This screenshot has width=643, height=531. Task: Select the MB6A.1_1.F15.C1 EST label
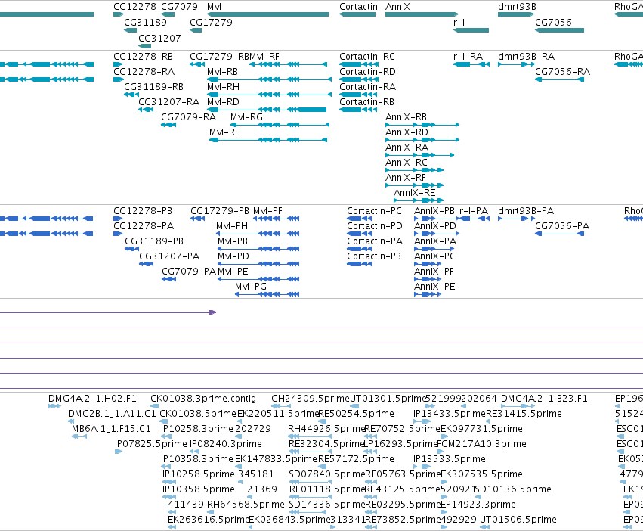(111, 429)
